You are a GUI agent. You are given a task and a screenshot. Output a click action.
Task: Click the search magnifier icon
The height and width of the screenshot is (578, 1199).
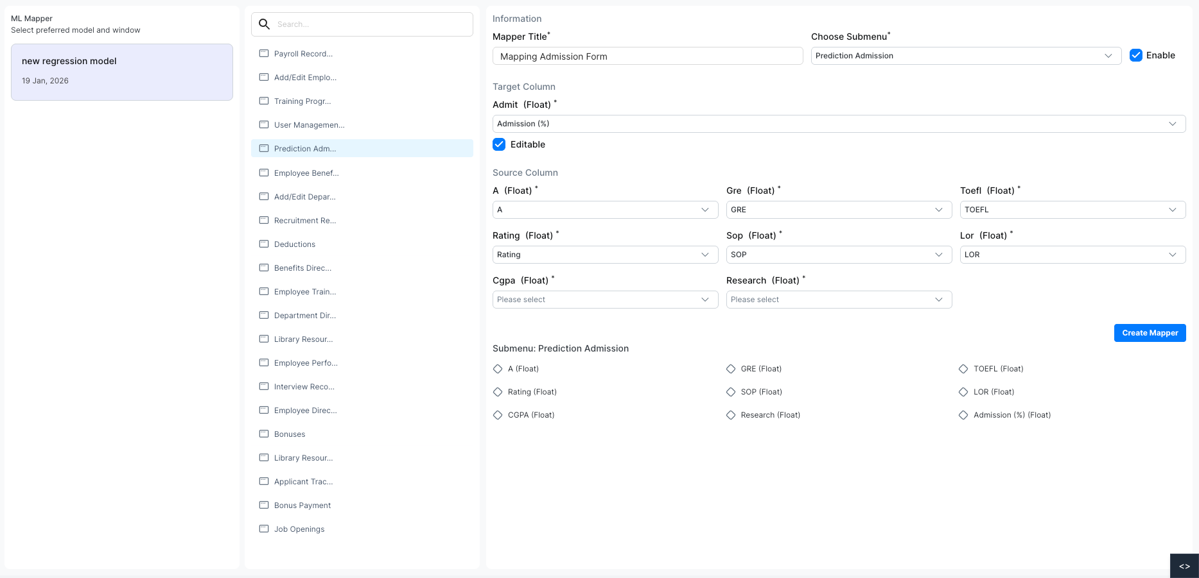click(264, 24)
